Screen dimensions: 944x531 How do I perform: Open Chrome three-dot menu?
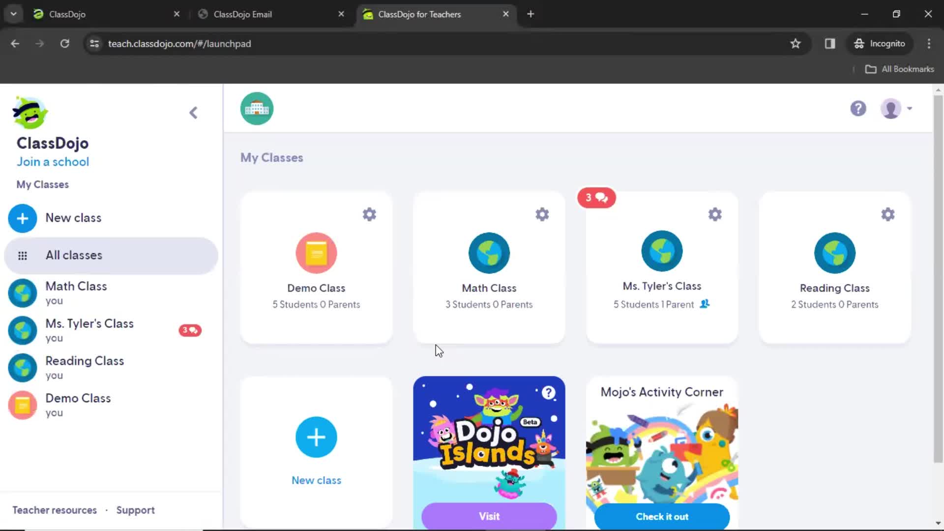pos(929,44)
